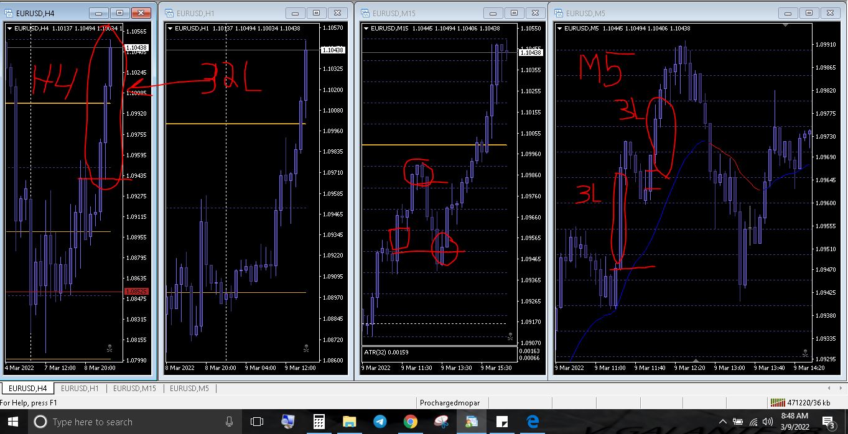848x434 pixels.
Task: Expand the arrow beside EURUSD,H4 chart label
Action: pos(9,28)
